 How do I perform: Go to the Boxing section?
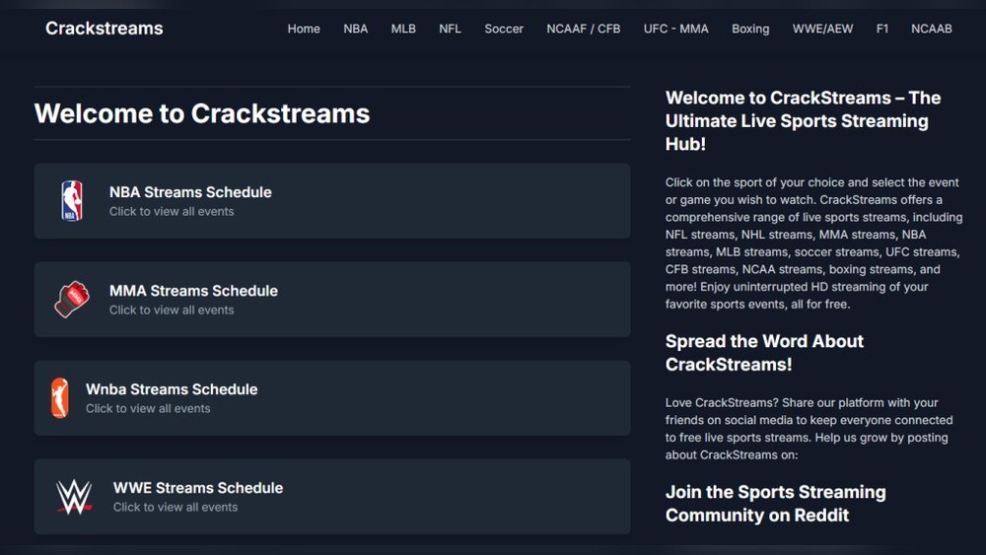[x=750, y=29]
